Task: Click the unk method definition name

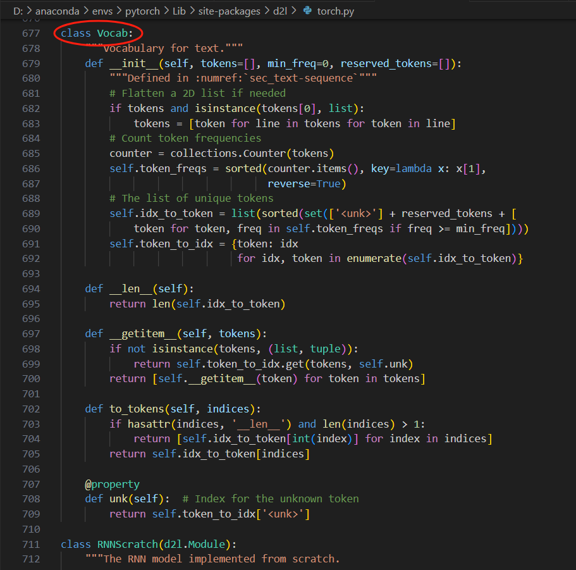Action: (118, 499)
